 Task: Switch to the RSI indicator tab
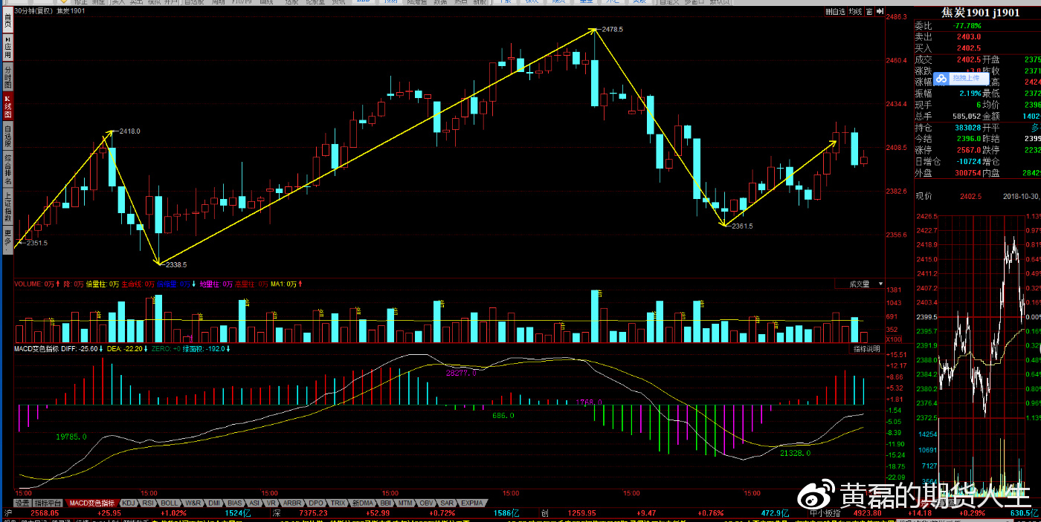(x=148, y=503)
